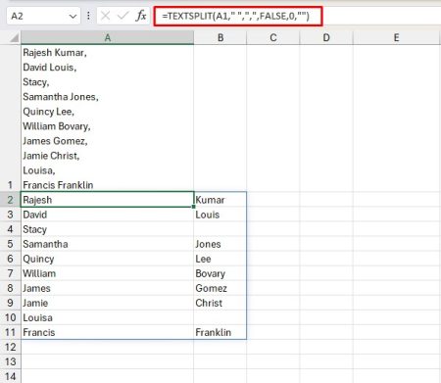
Task: Click the cell containing Louis
Action: [220, 215]
